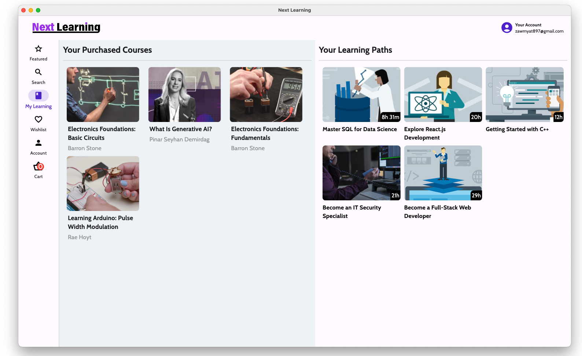This screenshot has width=582, height=356.
Task: Select Electronics Foundations: Fundamentals multimeter thumbnail
Action: pos(266,94)
